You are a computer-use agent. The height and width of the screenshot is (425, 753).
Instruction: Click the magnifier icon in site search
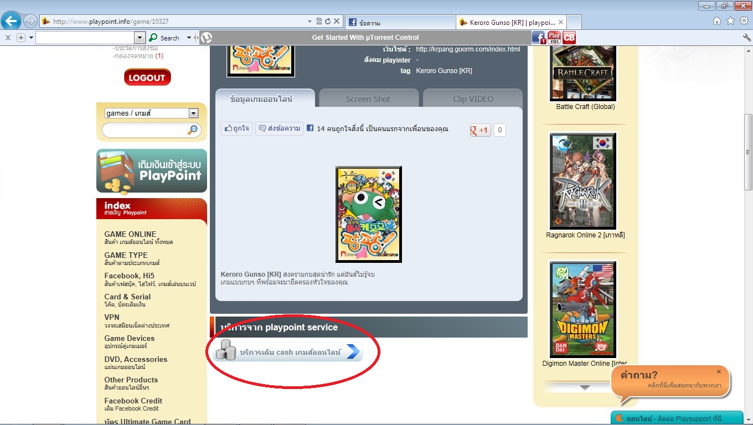point(193,130)
